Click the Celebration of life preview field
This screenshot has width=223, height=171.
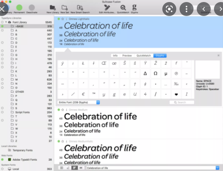[151, 168]
